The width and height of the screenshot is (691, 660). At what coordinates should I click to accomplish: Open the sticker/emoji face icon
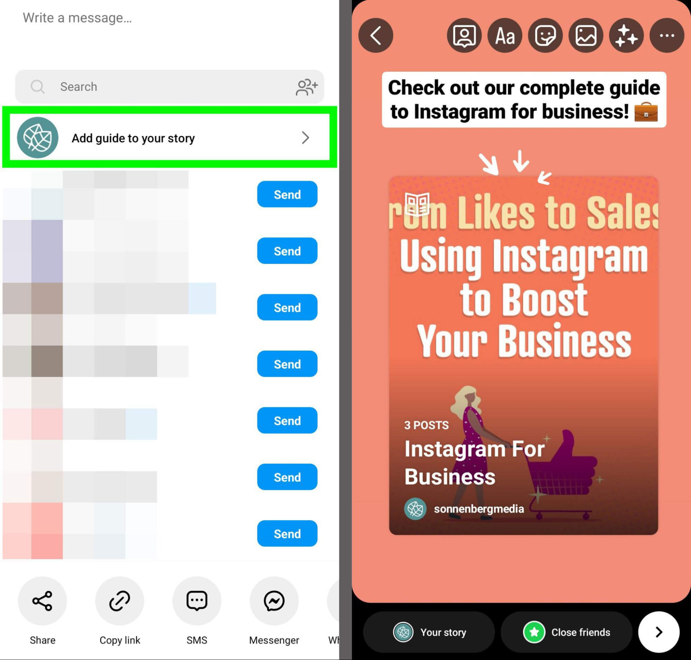pyautogui.click(x=545, y=35)
